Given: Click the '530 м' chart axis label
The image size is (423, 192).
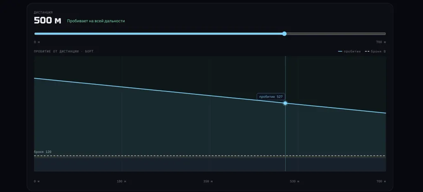Looking at the screenshot, I should (x=295, y=182).
